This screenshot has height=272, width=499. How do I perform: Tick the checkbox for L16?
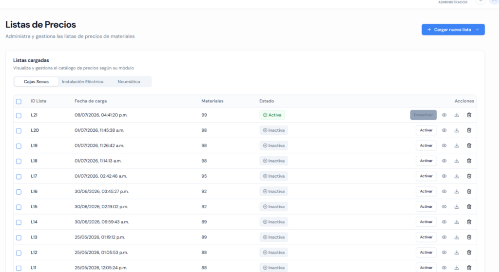tap(19, 192)
